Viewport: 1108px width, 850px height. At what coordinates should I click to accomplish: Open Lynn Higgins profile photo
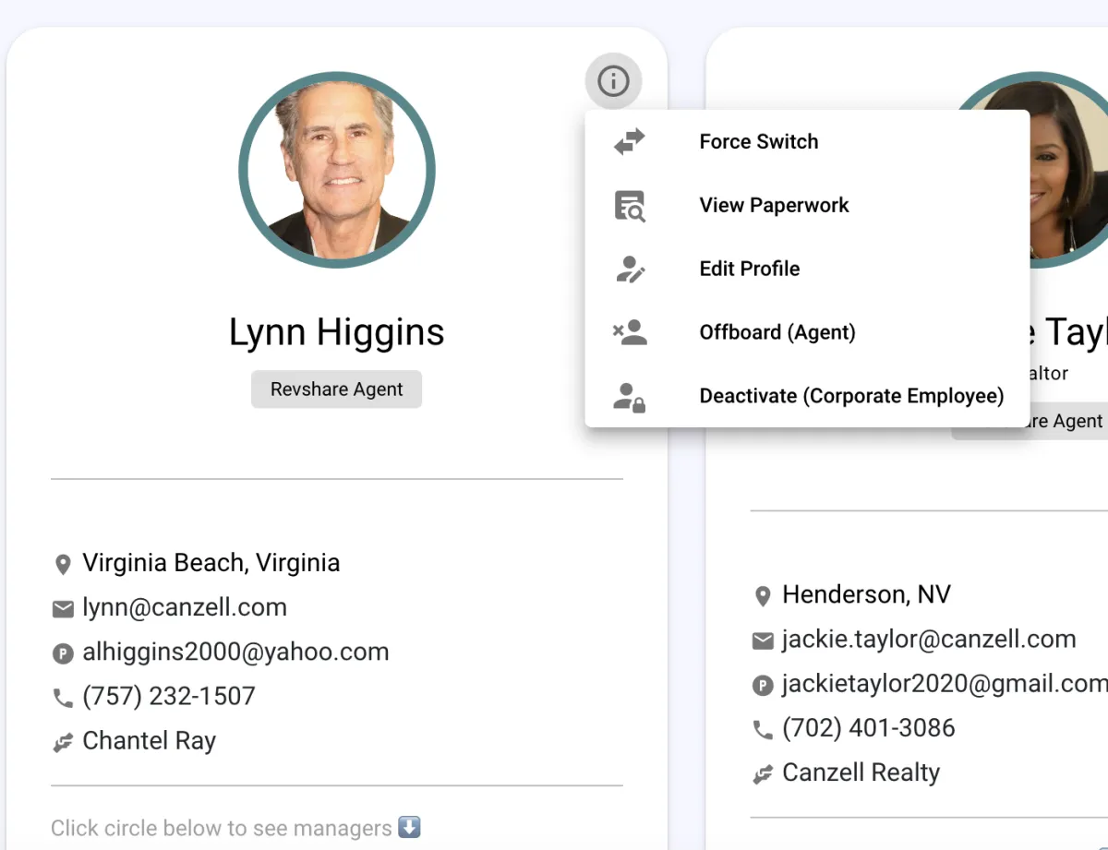pos(337,171)
